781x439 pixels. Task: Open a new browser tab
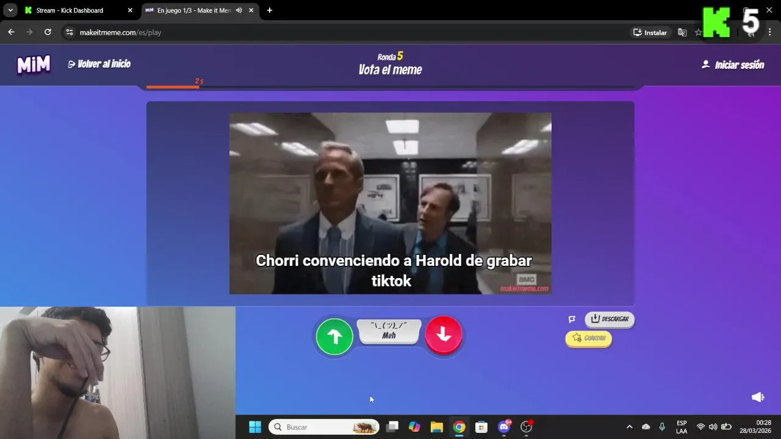(x=270, y=10)
